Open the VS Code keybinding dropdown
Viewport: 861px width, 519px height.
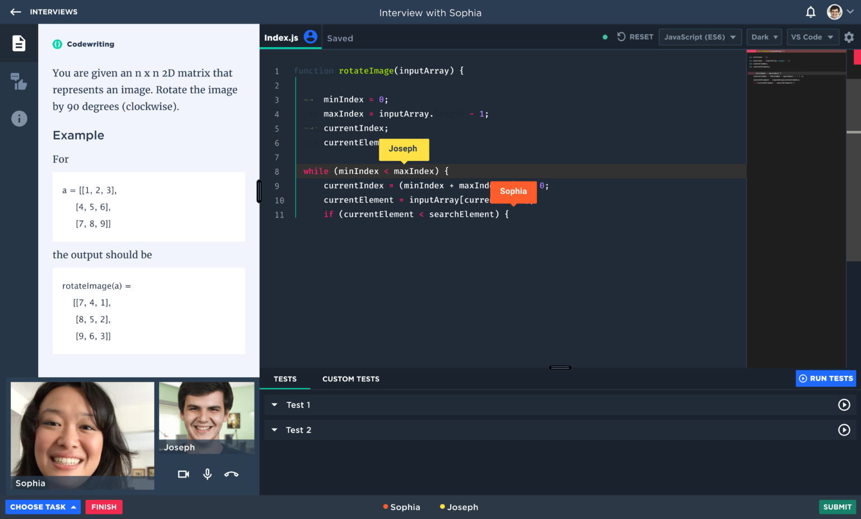point(812,37)
